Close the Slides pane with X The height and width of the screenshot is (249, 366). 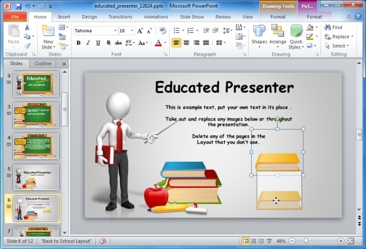[x=64, y=64]
